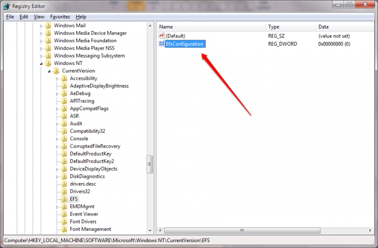Click the Audit folder icon
Viewport: 378px width, 248px height.
pyautogui.click(x=64, y=124)
